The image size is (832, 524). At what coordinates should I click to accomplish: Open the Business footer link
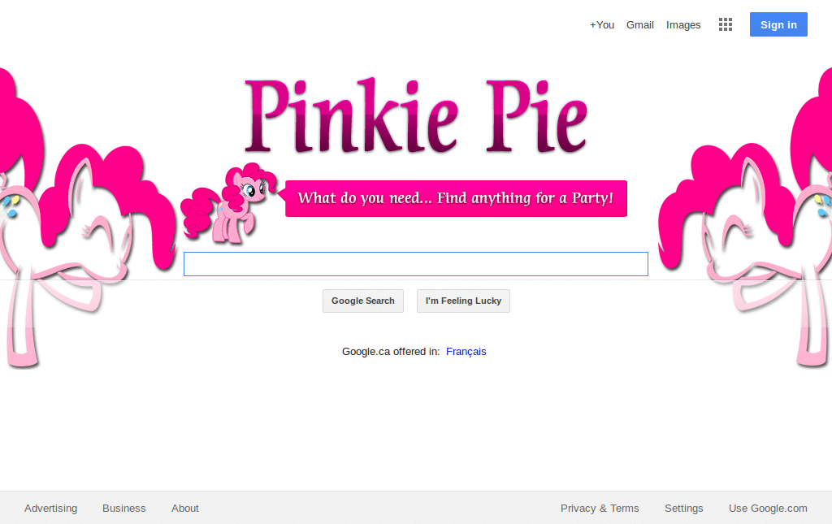pos(124,508)
